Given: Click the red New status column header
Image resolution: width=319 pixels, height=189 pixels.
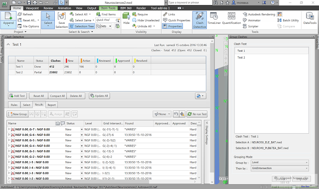Looking at the screenshot, I should coord(71,61).
